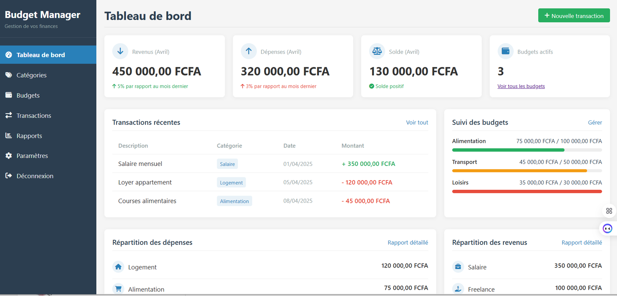Click the Logement category badge
This screenshot has height=296, width=617.
pos(231,182)
